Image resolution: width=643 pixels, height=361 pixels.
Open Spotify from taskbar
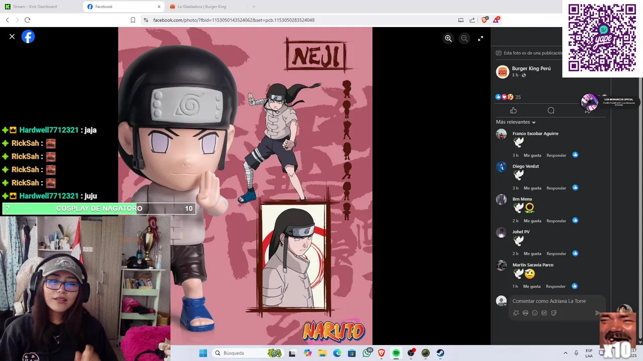(396, 353)
